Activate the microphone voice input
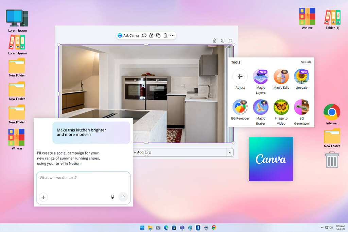Image resolution: width=348 pixels, height=232 pixels. tap(112, 197)
